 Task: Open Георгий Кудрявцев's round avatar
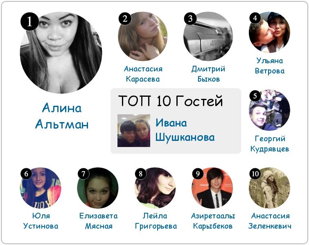pyautogui.click(x=269, y=110)
